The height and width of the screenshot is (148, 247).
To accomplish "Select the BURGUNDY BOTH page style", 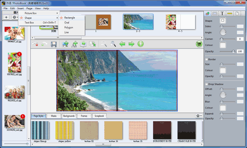I will [x=162, y=130].
